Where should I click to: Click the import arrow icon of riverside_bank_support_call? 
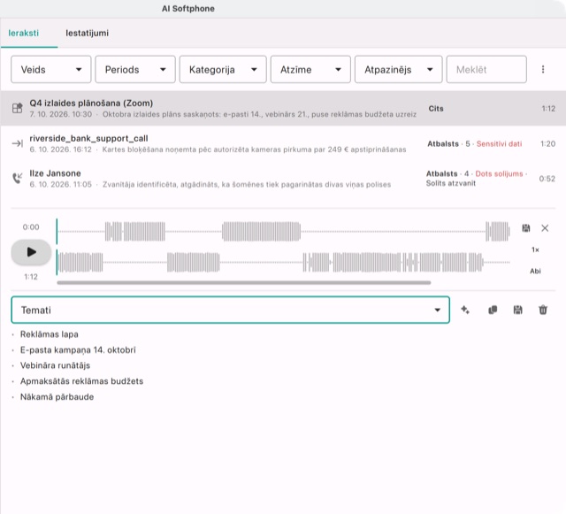pyautogui.click(x=18, y=144)
